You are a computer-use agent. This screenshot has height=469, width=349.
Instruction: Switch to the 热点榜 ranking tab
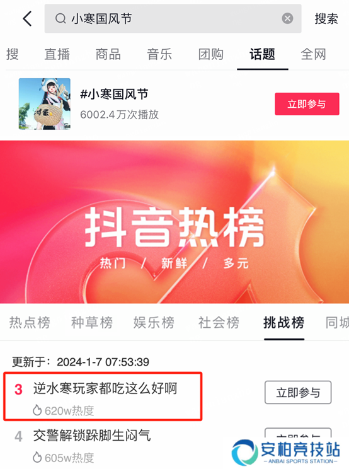pyautogui.click(x=30, y=323)
